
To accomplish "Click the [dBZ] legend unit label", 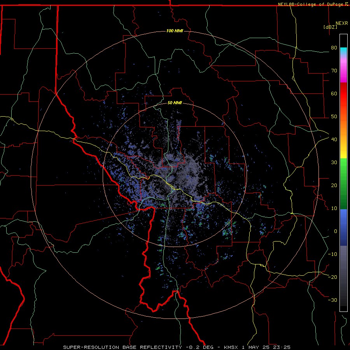I will (x=330, y=27).
